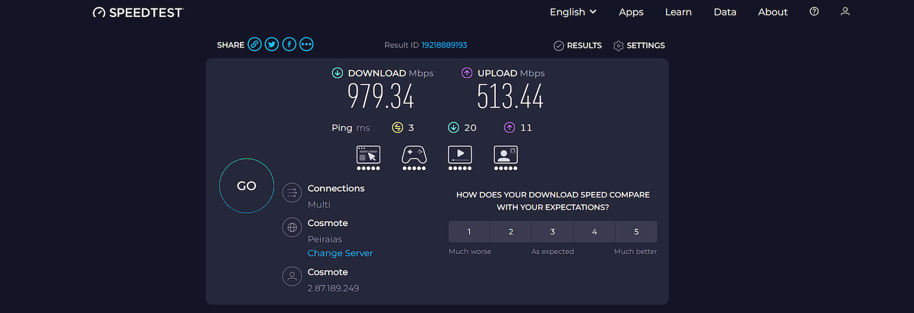Click the 513.44 upload value
Viewport: 914px width, 313px height.
(510, 96)
